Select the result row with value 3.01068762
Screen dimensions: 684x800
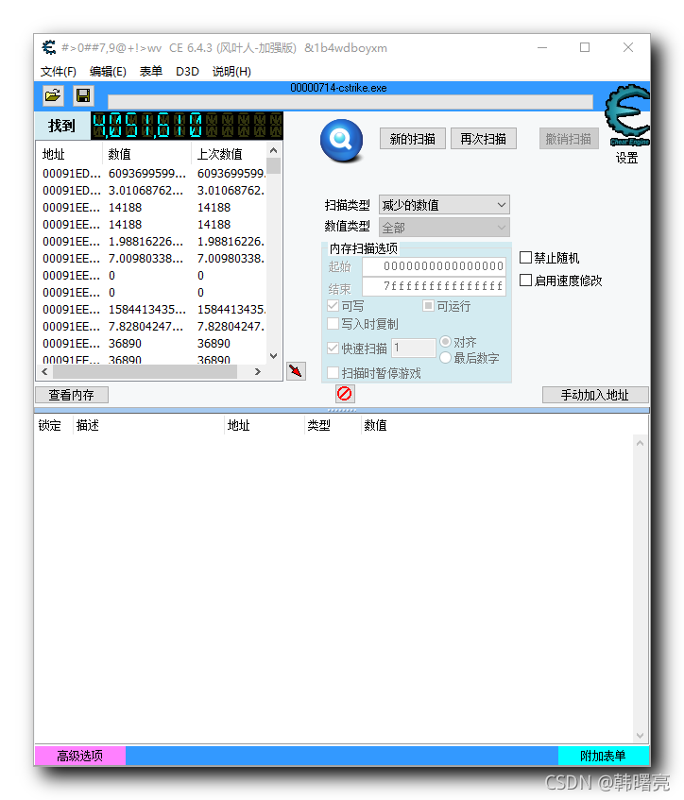click(153, 190)
